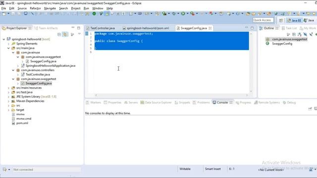Viewport: 317px width, 178px height.
Task: Expand the JRE System Library node
Action: coord(8,97)
